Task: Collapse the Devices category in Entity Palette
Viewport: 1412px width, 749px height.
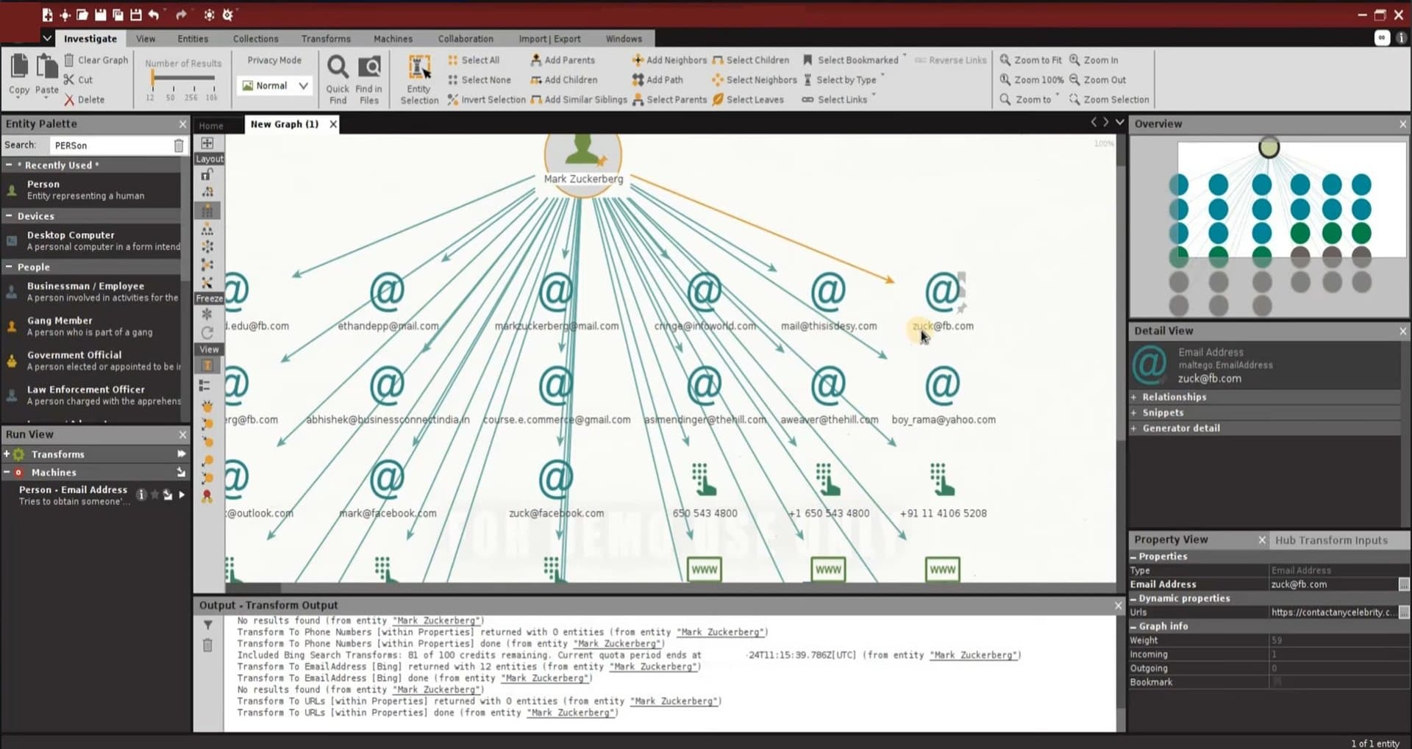Action: [8, 216]
